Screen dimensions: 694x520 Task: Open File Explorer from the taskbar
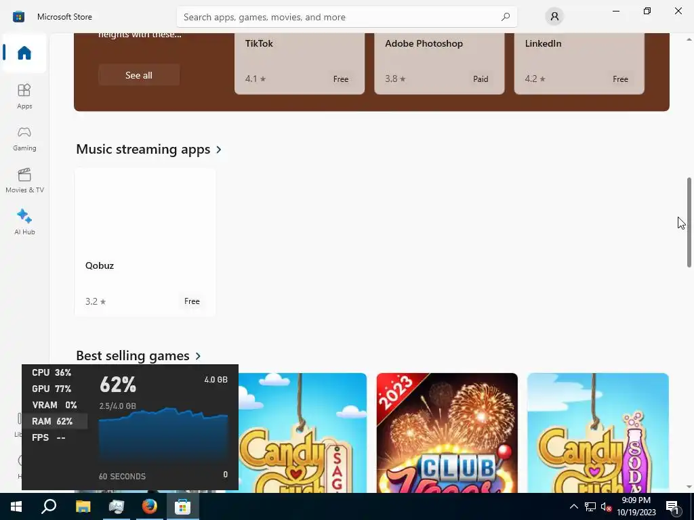click(x=83, y=506)
